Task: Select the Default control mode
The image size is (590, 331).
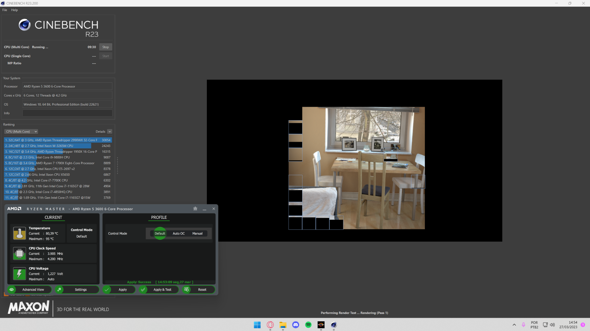Action: [x=160, y=234]
